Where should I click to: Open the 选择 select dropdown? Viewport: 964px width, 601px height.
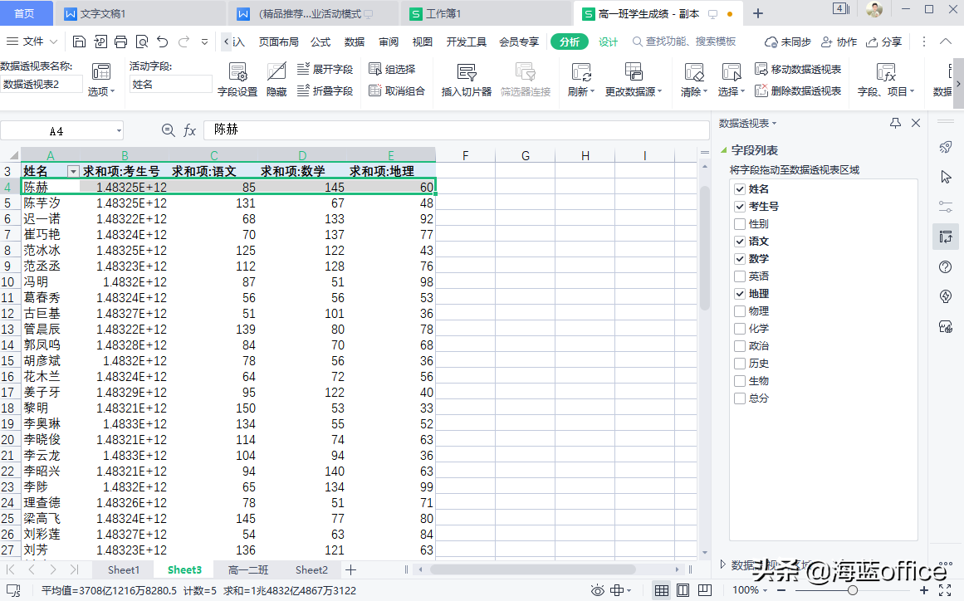click(x=731, y=91)
